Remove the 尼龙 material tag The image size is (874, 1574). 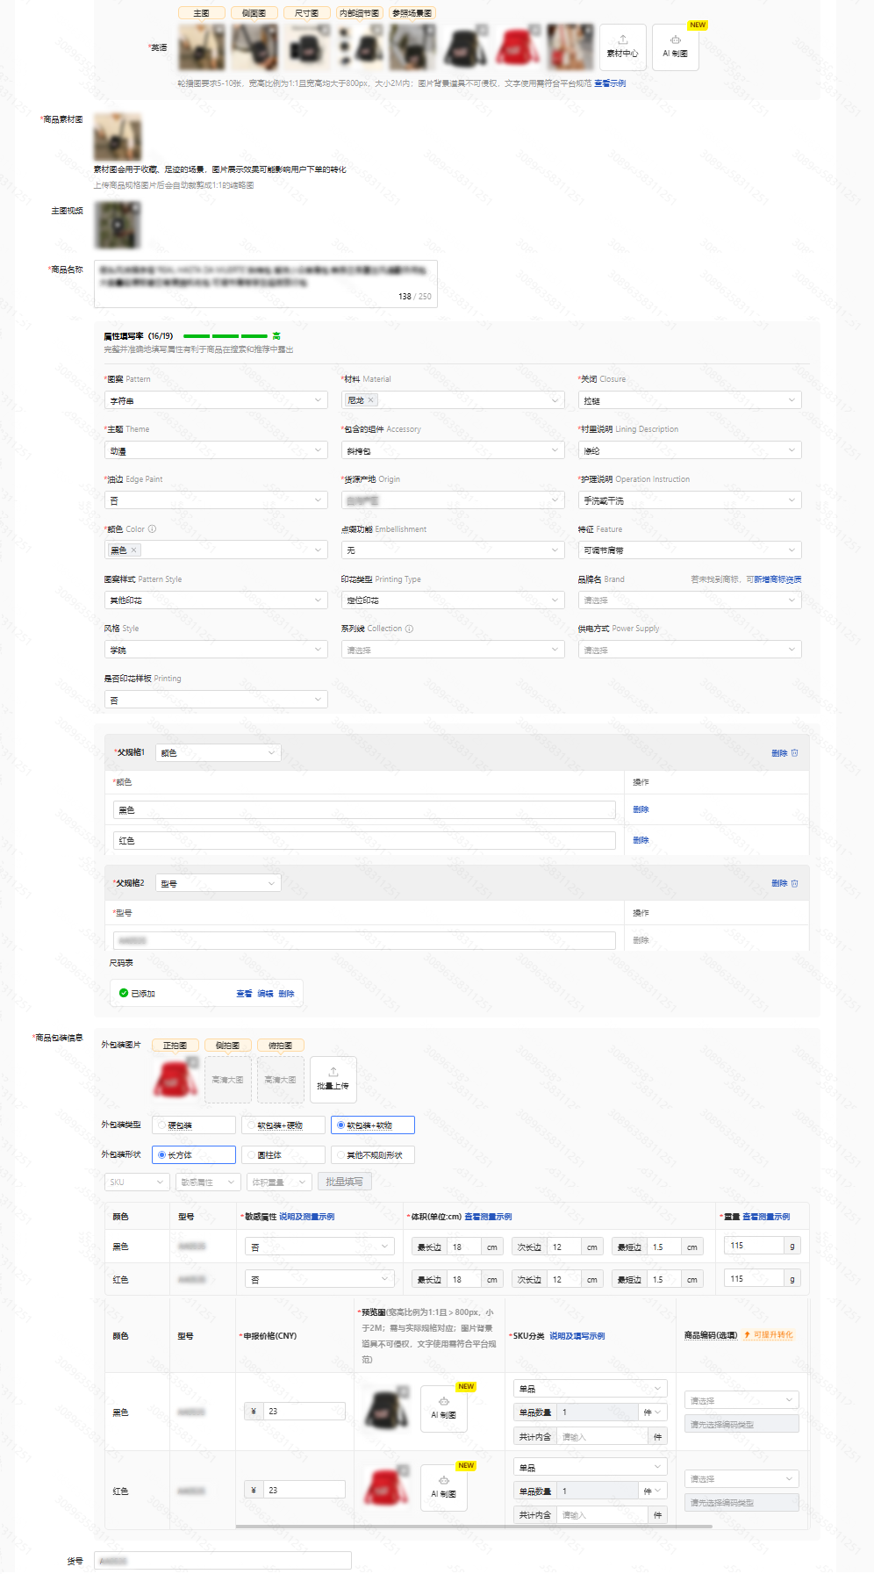[x=371, y=400]
